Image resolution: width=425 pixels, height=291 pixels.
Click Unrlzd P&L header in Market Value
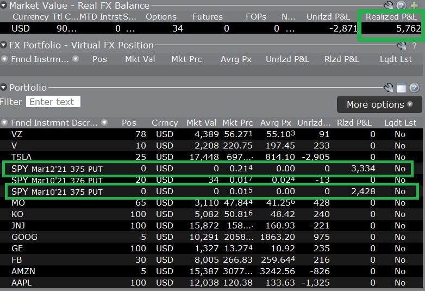[x=328, y=17]
